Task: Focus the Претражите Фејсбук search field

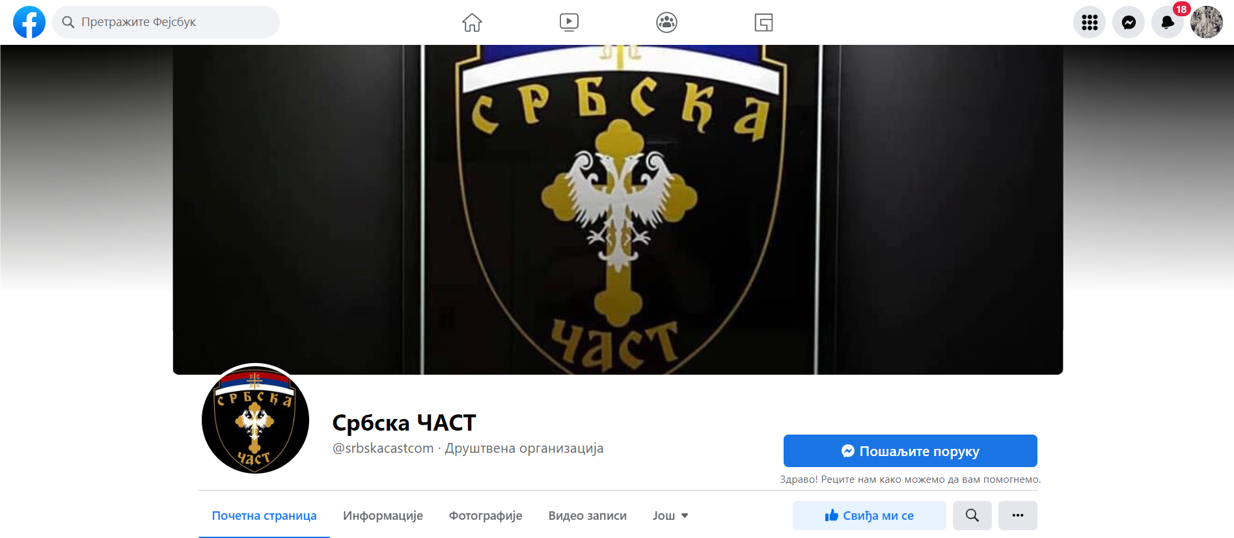Action: coord(166,22)
